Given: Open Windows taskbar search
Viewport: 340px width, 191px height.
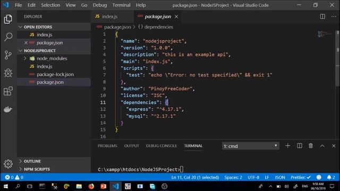Looking at the screenshot, I should 18,186.
